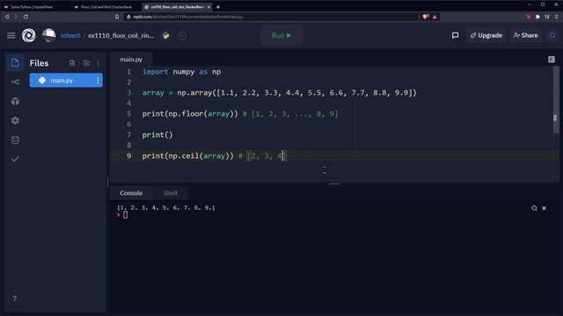Switch to main.py editor tab
The image size is (563, 316).
click(131, 60)
